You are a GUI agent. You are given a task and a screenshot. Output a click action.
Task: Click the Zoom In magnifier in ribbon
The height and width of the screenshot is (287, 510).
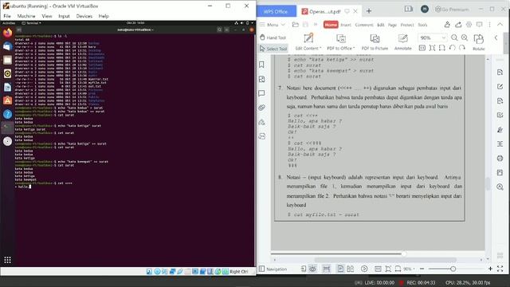pos(465,37)
